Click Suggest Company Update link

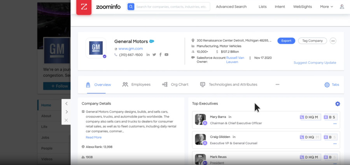315,63
